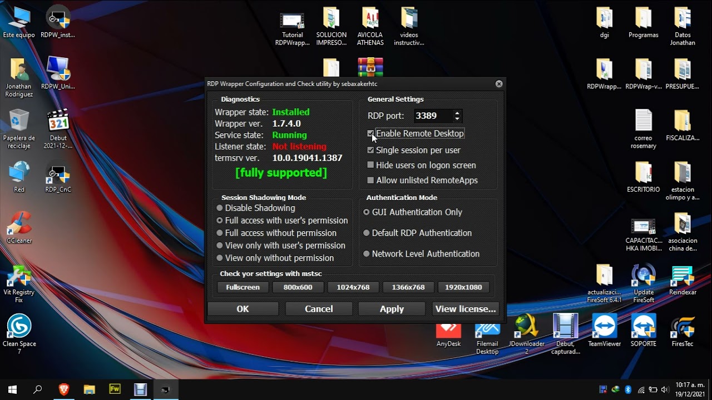Select Full access with user's permission
Image resolution: width=712 pixels, height=400 pixels.
coord(220,221)
